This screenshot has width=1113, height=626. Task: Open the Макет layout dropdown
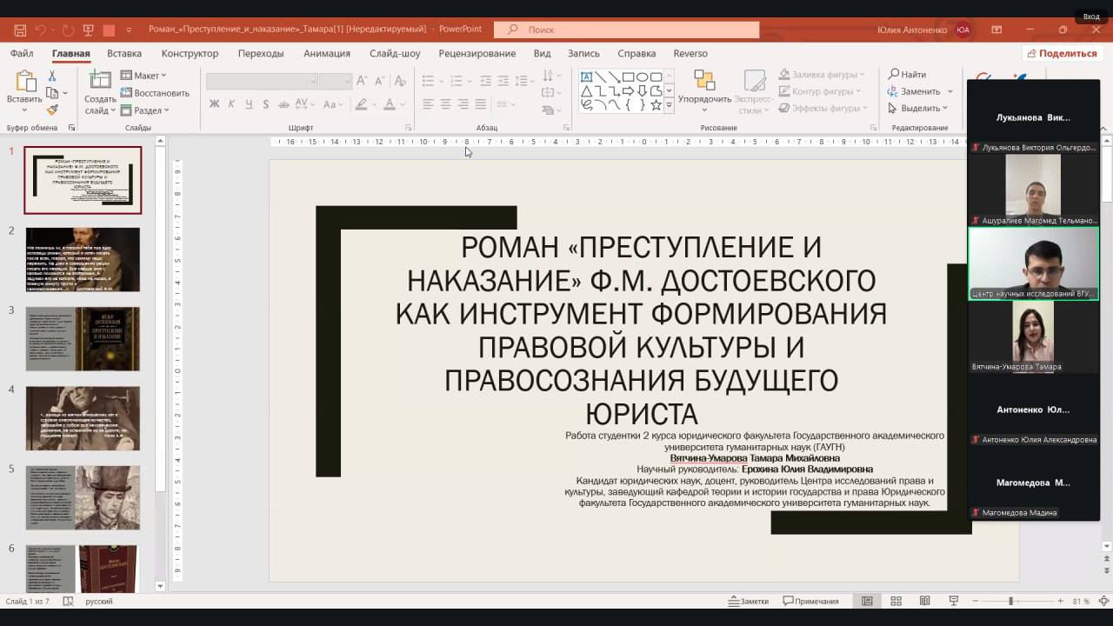pos(143,76)
